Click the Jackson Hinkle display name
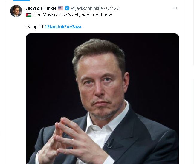Image resolution: width=194 pixels, height=164 pixels. [41, 8]
